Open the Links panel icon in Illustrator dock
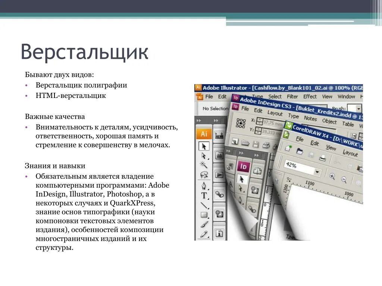The height and width of the screenshot is (286, 382). pyautogui.click(x=219, y=194)
